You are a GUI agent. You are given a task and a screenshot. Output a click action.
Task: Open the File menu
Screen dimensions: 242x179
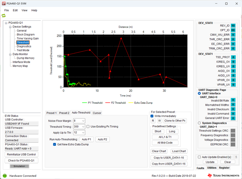coord(6,10)
